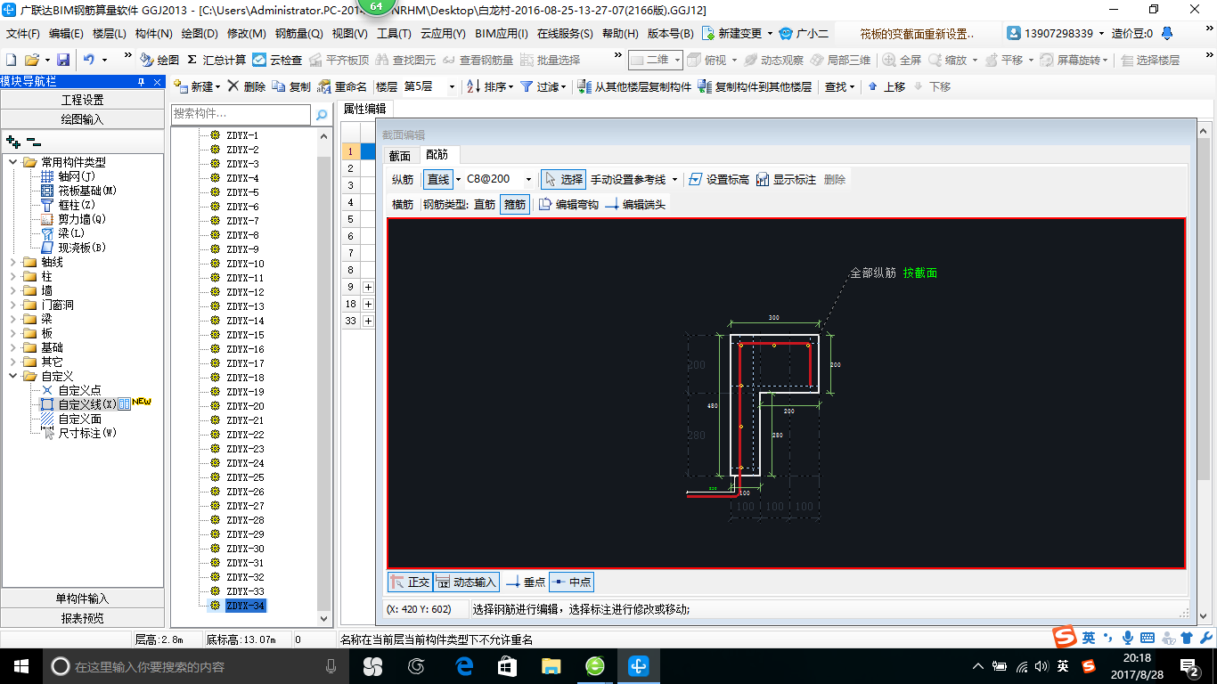
Task: Click 编辑弯钩 edit hook tool
Action: pos(568,204)
